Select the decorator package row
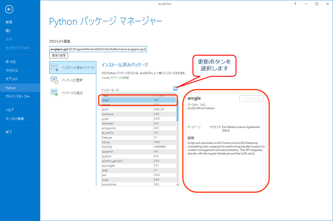333x221 pixels. [139, 123]
